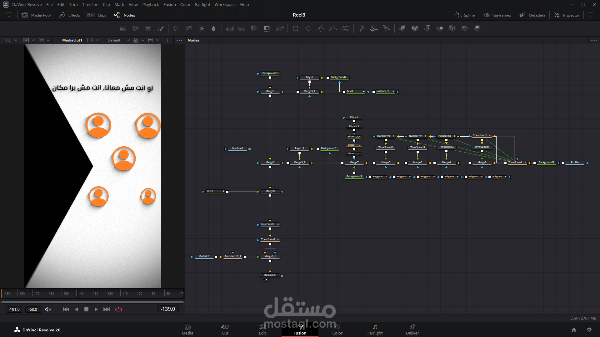Open the Fit zoom dropdown

11,40
